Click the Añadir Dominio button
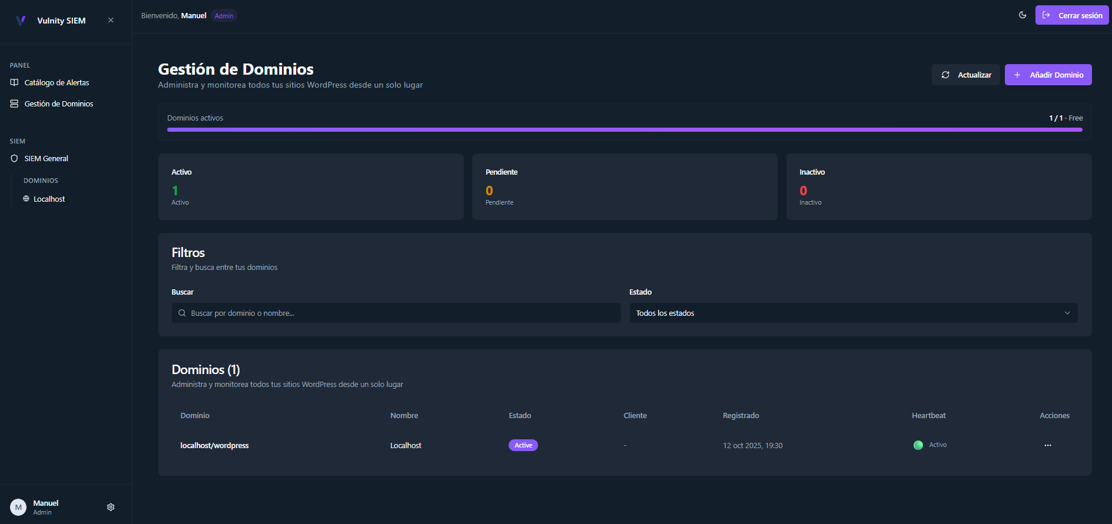The width and height of the screenshot is (1112, 524). coord(1048,75)
